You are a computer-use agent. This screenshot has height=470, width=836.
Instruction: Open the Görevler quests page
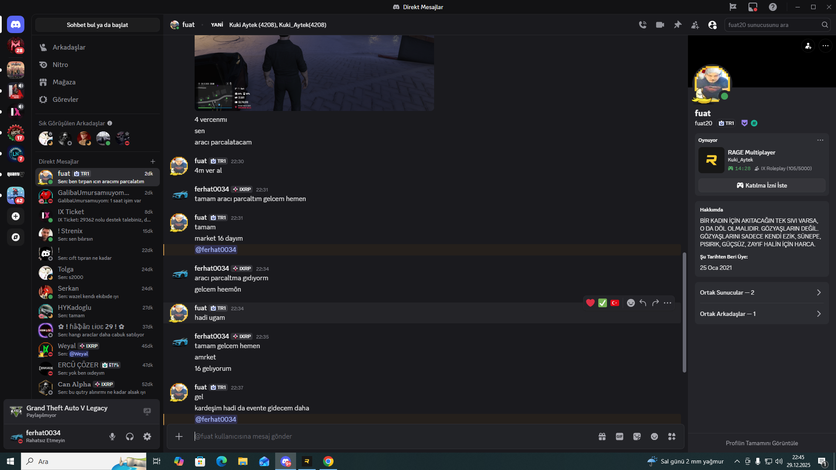(98, 99)
